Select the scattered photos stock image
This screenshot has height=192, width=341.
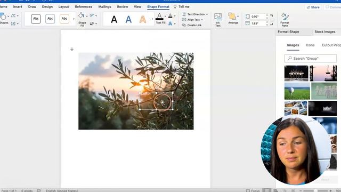pyautogui.click(x=296, y=108)
